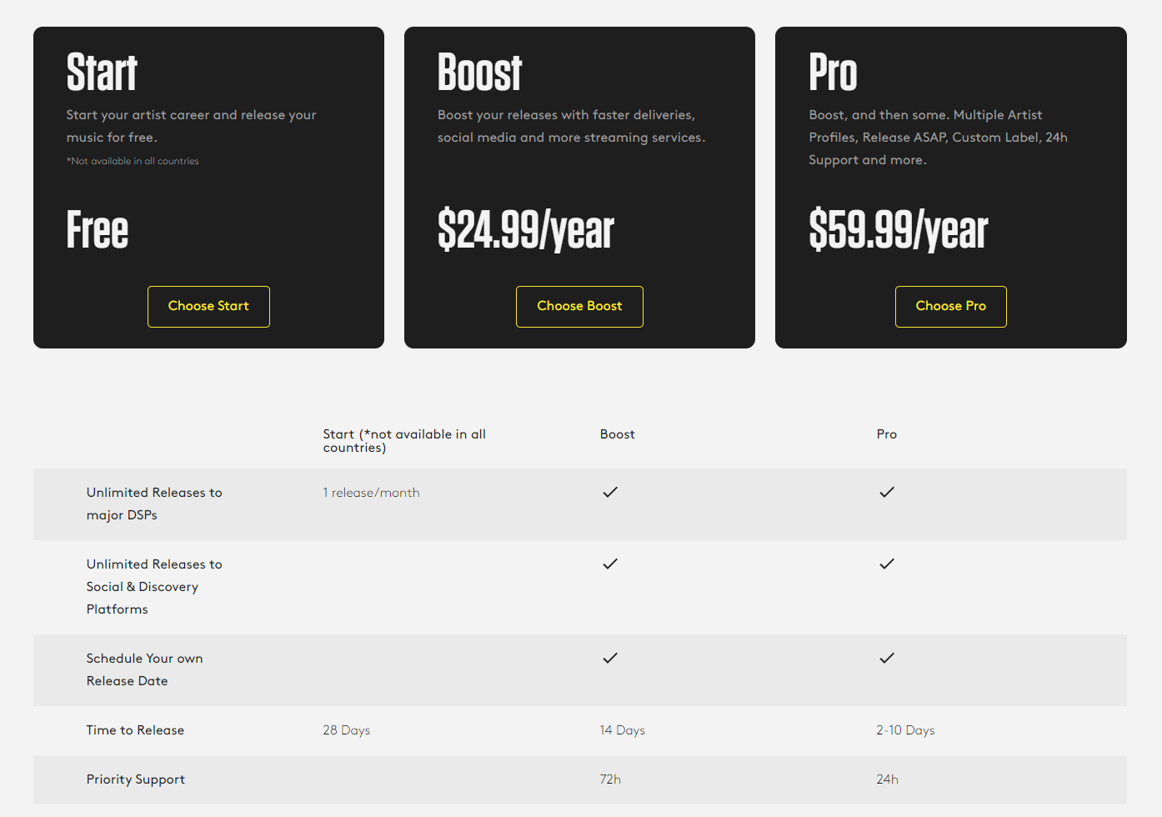Click Pro checkmark for Social & Discovery Platforms
The image size is (1162, 817).
[887, 564]
